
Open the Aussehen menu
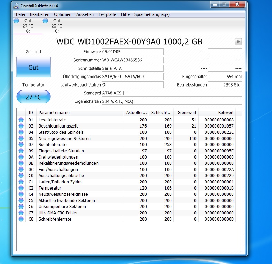85,14
